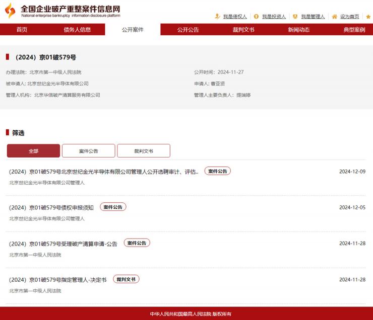Select the 全部 filter button
The width and height of the screenshot is (373, 320).
point(33,151)
